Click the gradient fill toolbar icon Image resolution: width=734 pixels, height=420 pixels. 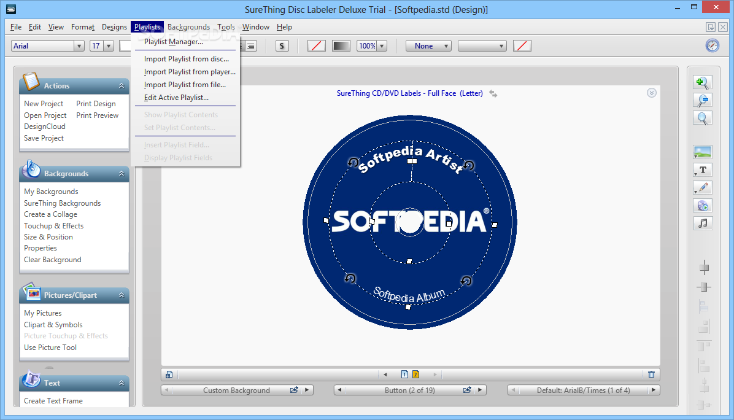coord(341,46)
